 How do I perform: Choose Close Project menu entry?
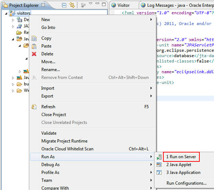(53, 115)
